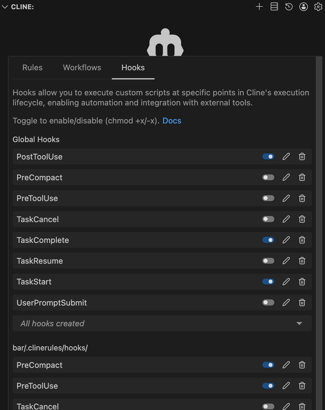Delete the TaskComplete global hook

click(302, 240)
